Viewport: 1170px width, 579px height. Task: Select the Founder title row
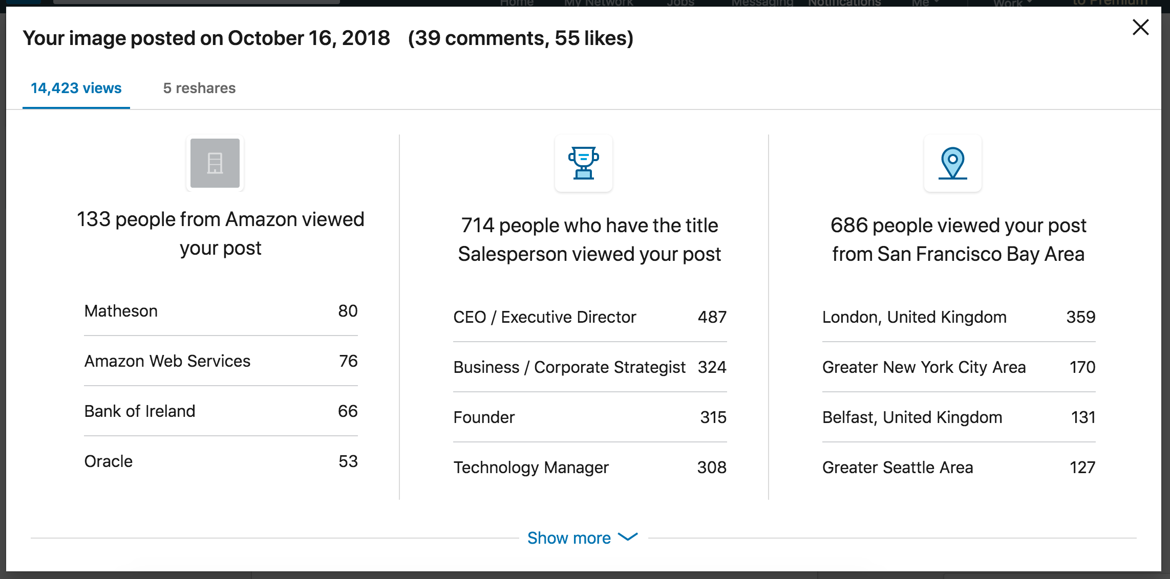590,417
